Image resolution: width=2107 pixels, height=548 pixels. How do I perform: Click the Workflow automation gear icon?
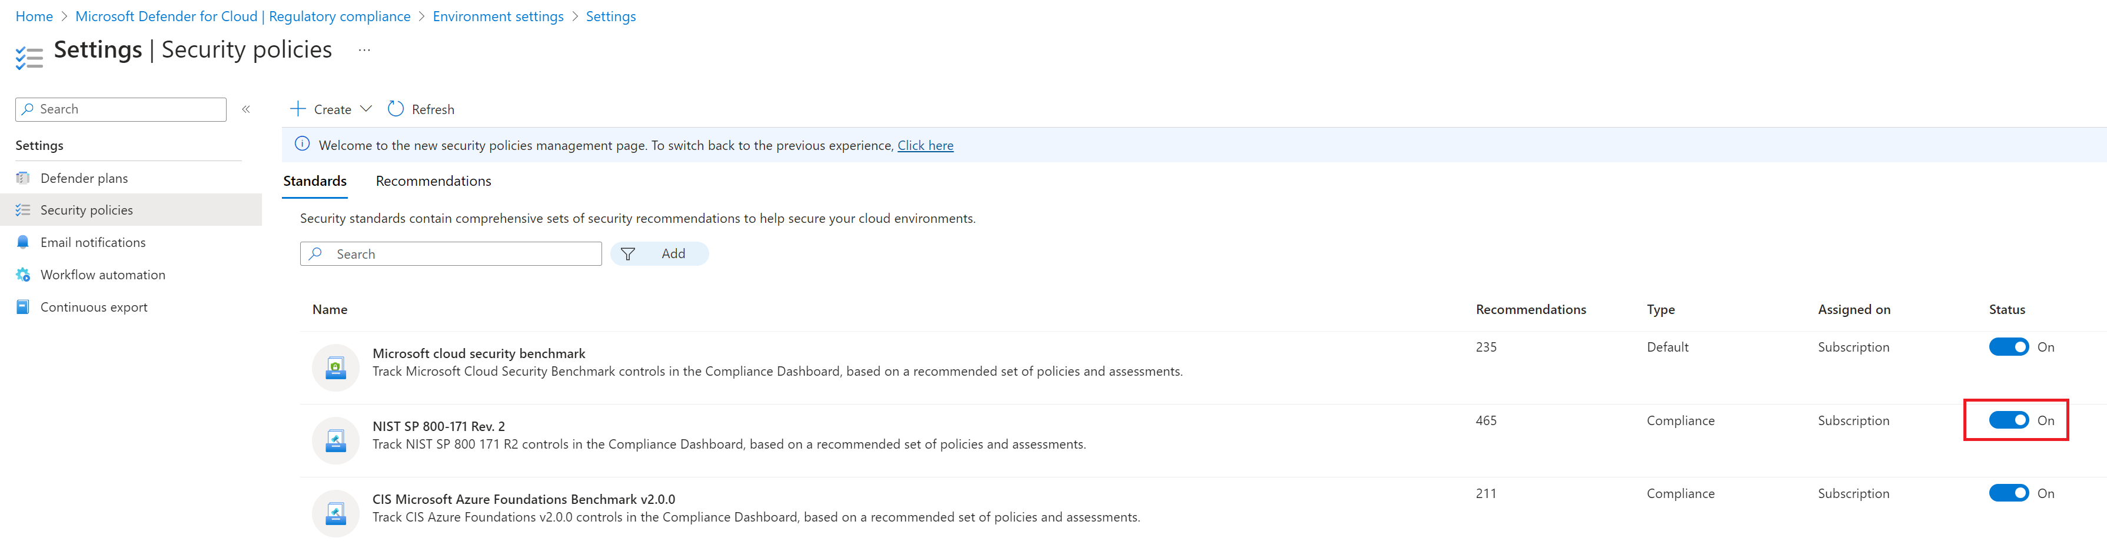23,275
